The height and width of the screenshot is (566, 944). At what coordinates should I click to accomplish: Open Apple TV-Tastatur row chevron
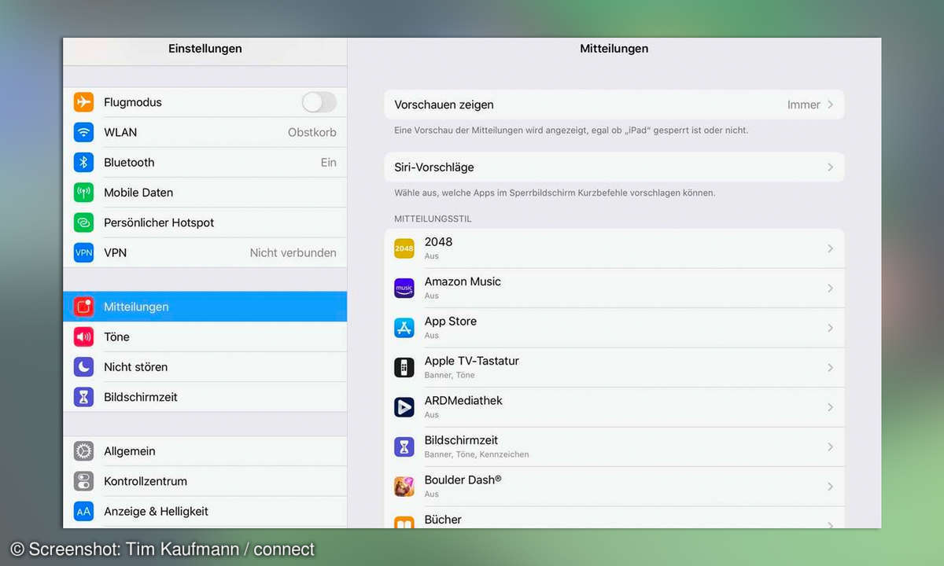830,367
